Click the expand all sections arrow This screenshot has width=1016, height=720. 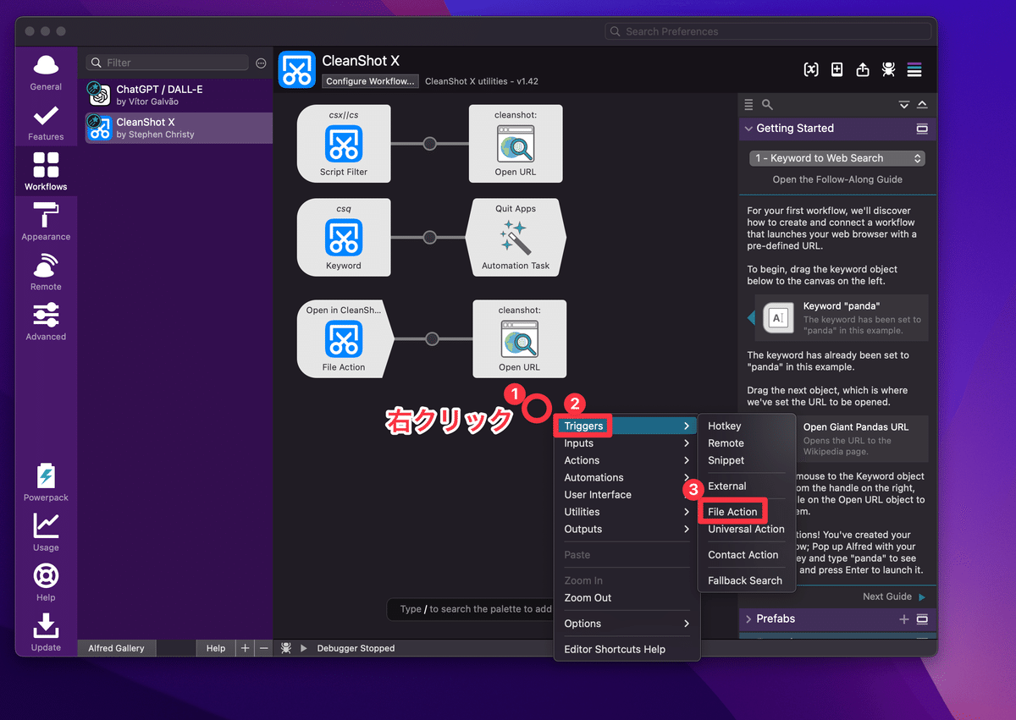904,105
